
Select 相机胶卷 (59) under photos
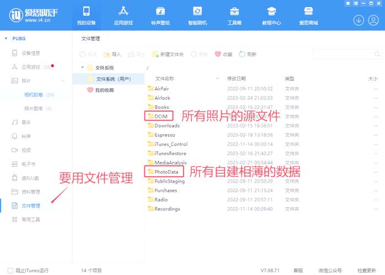(39, 95)
